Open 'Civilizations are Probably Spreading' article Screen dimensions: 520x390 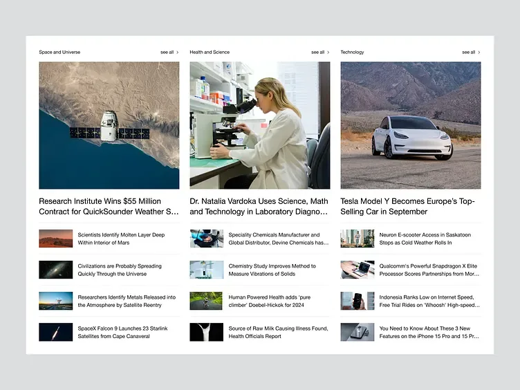(120, 270)
